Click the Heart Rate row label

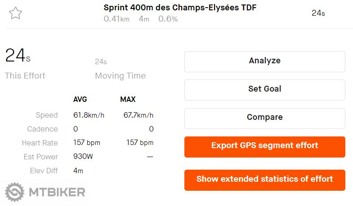coord(40,143)
